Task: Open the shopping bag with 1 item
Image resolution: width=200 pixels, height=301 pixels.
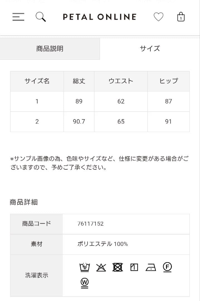Action: [181, 17]
